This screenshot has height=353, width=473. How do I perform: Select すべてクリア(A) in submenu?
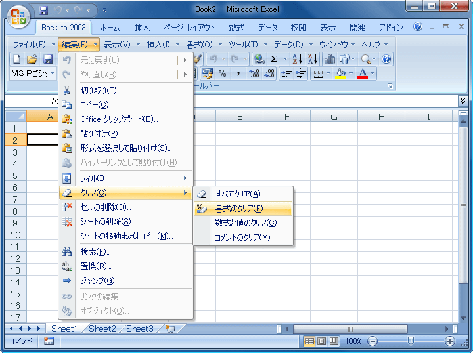tap(243, 194)
